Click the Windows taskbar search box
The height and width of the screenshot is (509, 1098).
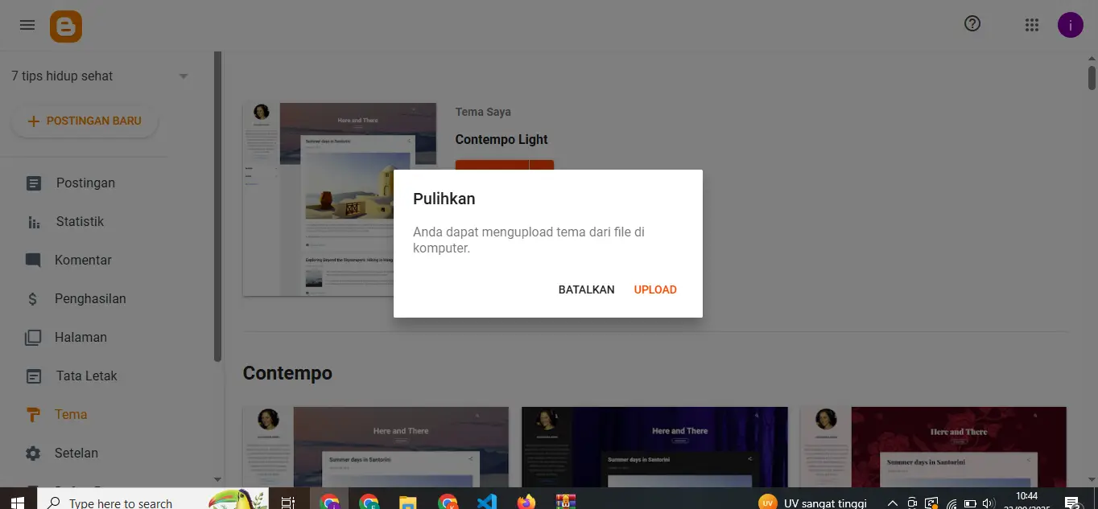(121, 503)
